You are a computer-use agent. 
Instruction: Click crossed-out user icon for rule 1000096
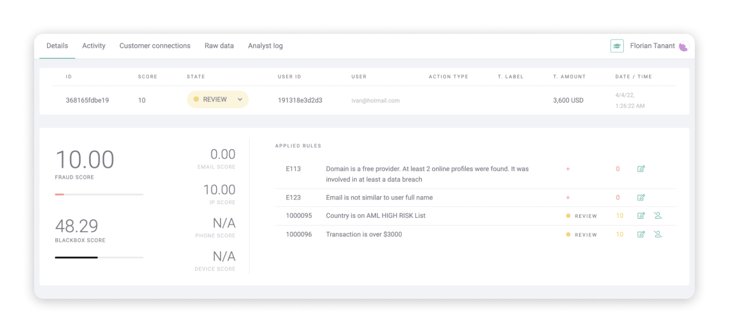click(658, 234)
